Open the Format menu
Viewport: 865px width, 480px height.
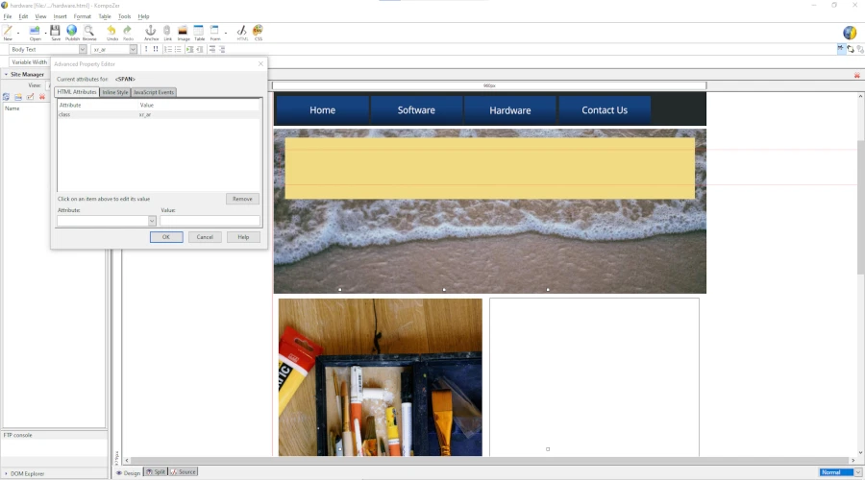83,16
